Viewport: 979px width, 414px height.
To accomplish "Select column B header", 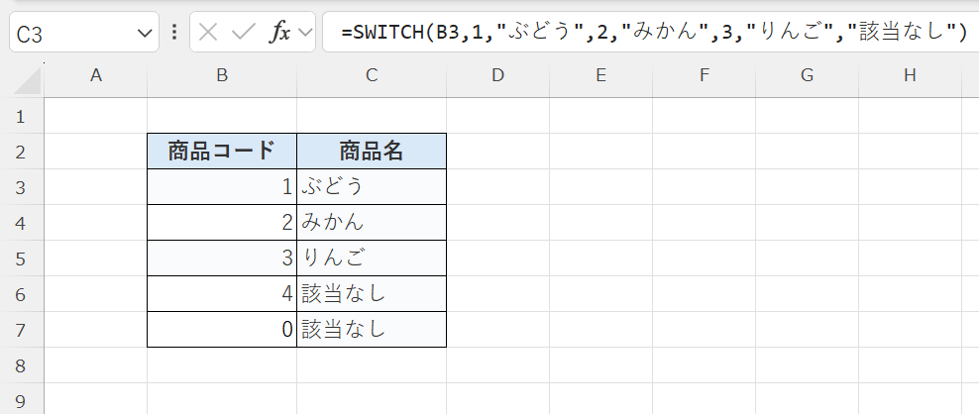I will [221, 75].
